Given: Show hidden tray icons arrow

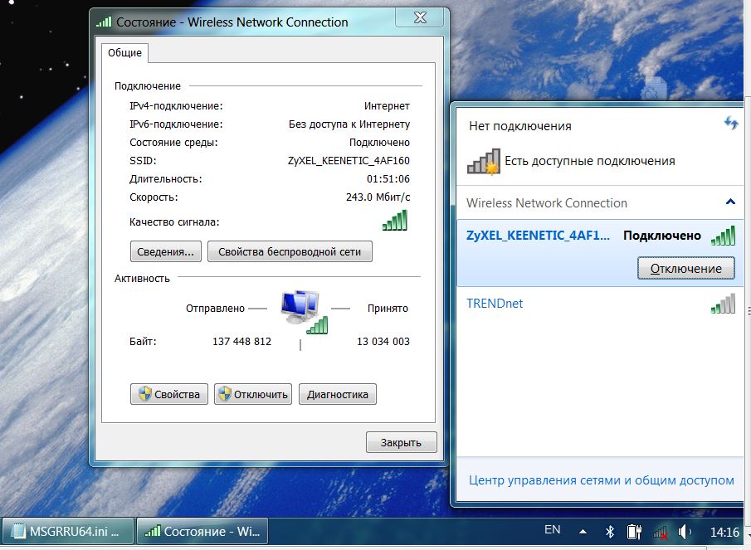Looking at the screenshot, I should 583,531.
